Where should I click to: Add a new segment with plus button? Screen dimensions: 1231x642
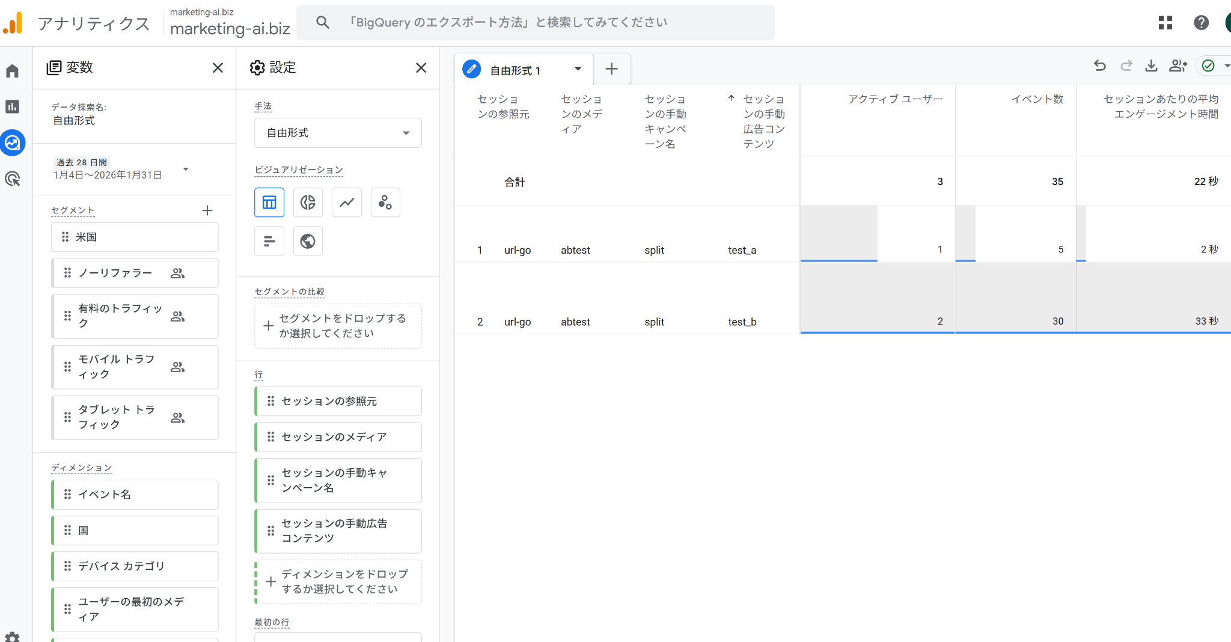pyautogui.click(x=207, y=210)
